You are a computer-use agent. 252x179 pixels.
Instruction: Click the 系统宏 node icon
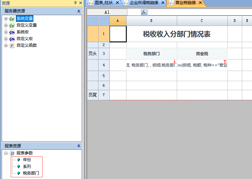[x=12, y=32]
